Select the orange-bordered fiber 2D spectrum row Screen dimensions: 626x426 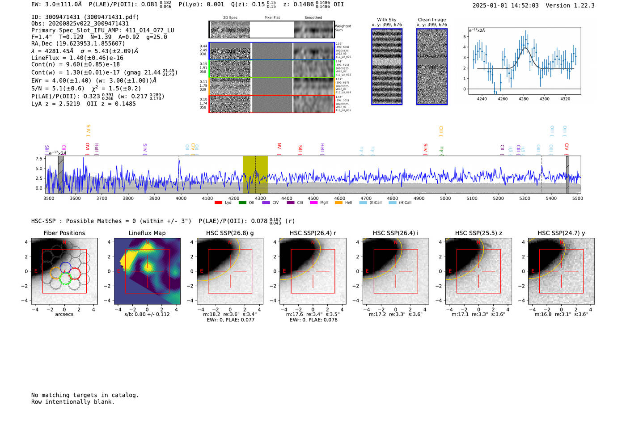pos(271,86)
